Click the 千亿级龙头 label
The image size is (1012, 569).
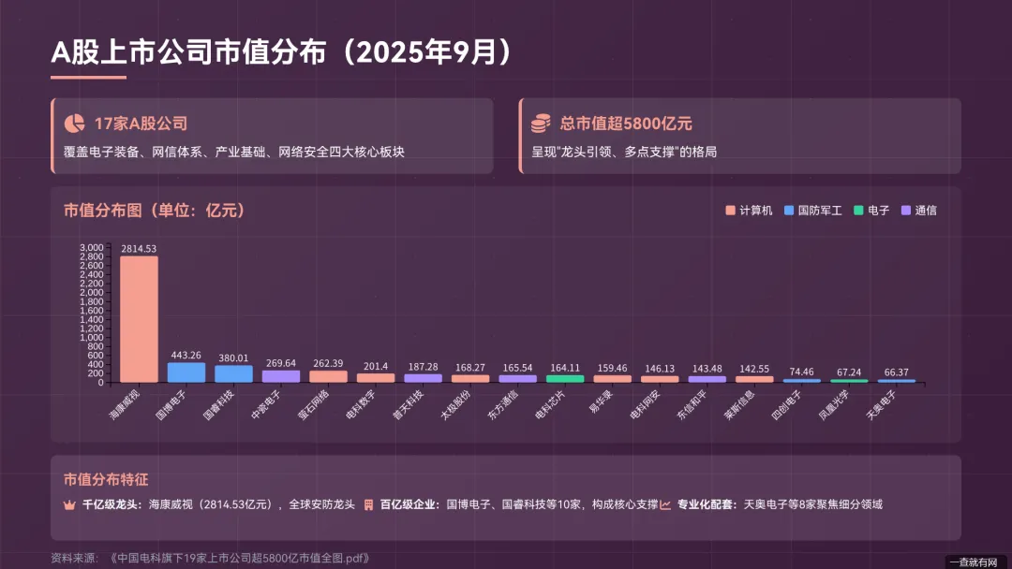click(112, 504)
